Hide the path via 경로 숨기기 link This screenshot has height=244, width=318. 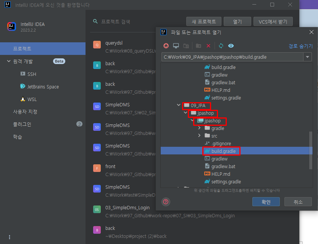coord(300,46)
